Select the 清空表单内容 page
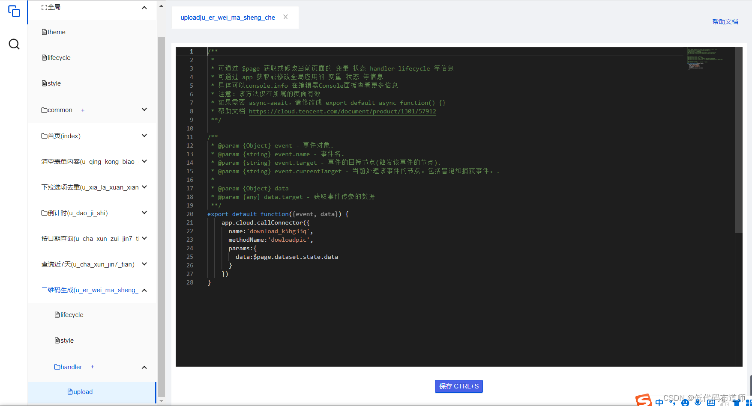 90,162
